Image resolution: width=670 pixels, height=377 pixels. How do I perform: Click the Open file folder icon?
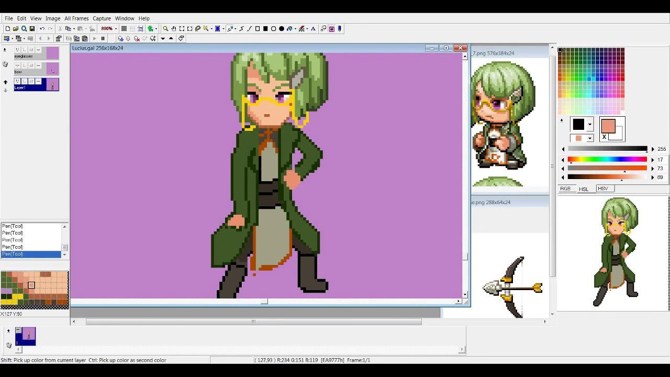point(15,29)
